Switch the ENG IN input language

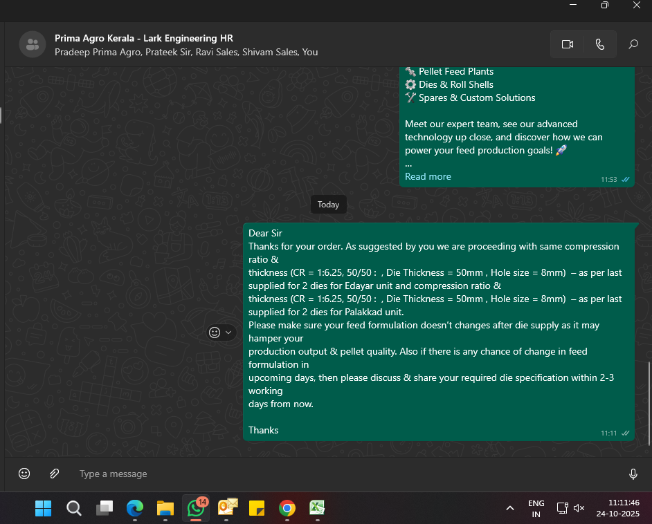[536, 508]
